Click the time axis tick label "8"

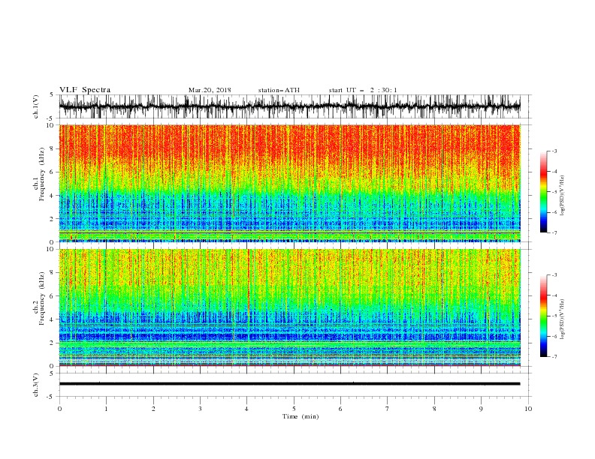[434, 409]
